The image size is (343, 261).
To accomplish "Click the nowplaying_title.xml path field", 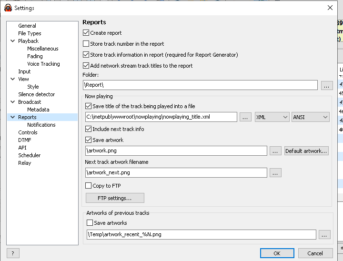I will 161,117.
